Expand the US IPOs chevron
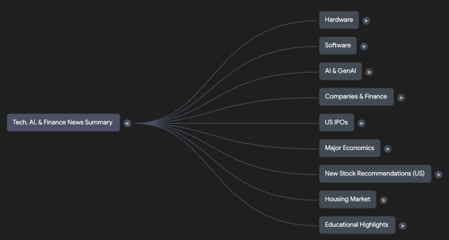The image size is (449, 240). (361, 123)
